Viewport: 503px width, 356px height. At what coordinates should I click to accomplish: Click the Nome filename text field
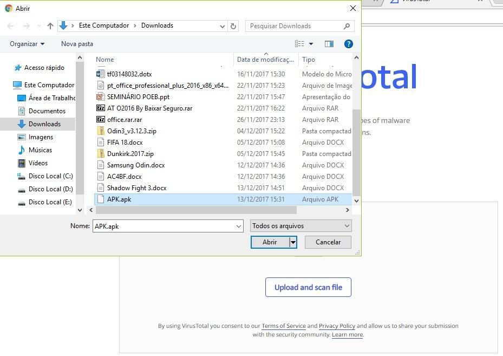(164, 226)
